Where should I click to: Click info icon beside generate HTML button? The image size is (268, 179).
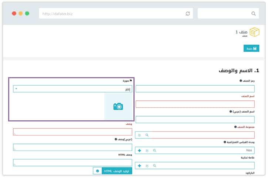pyautogui.click(x=97, y=171)
